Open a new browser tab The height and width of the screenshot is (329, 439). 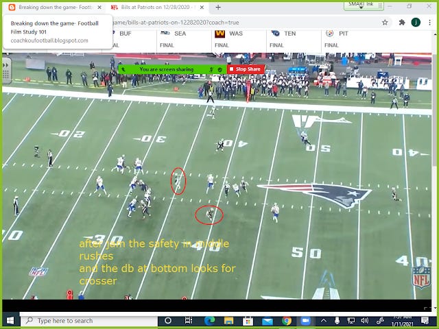[218, 8]
